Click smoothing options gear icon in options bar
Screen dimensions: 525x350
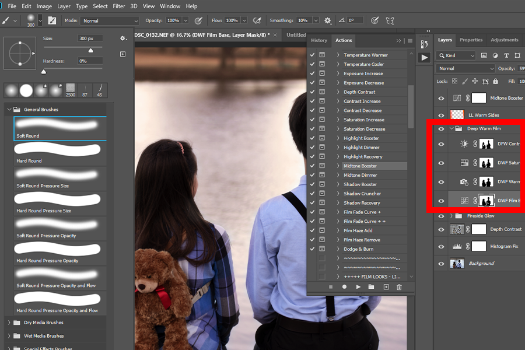coord(328,20)
